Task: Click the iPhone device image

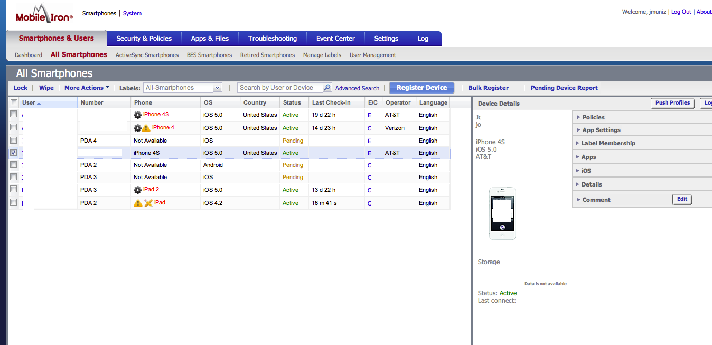Action: coord(502,213)
